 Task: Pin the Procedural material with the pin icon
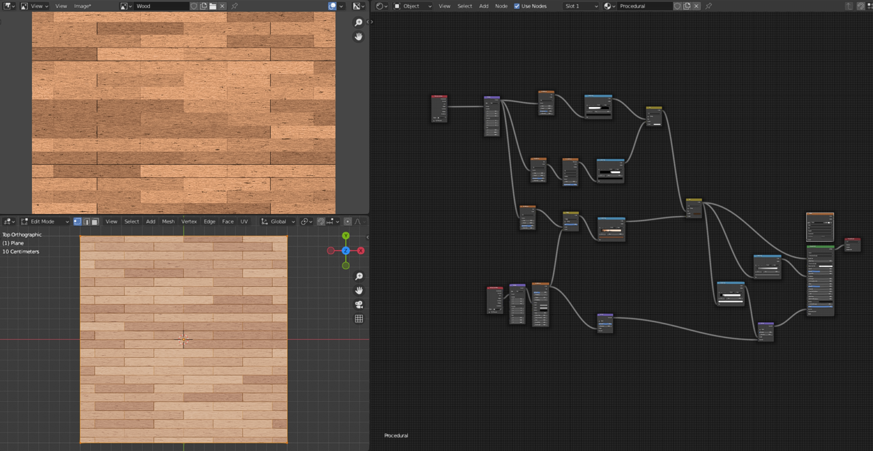coord(708,6)
